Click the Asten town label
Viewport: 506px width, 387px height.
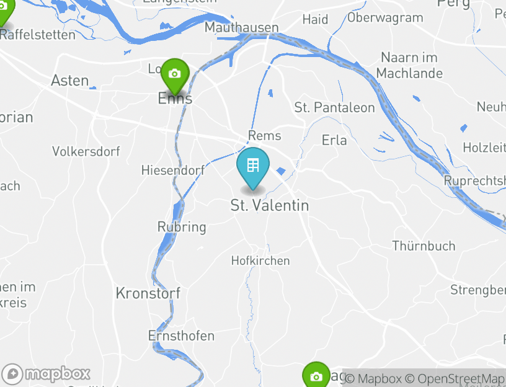coord(69,81)
